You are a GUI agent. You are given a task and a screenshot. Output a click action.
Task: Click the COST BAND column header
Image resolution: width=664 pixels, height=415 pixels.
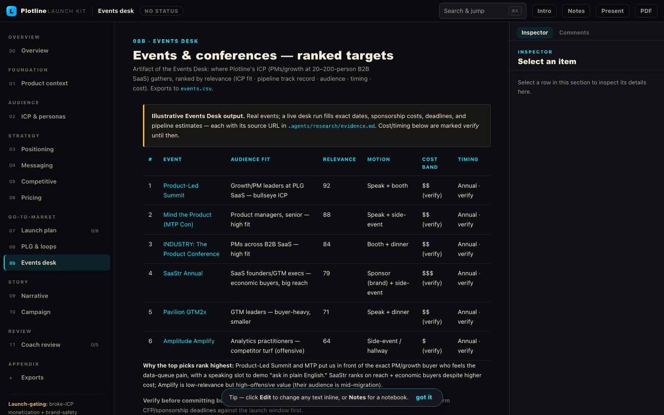coord(430,163)
